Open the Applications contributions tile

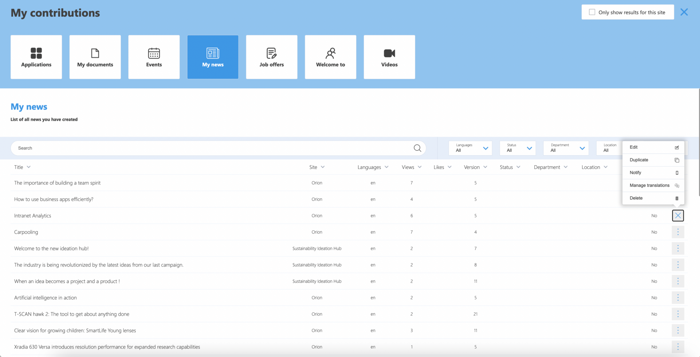pos(36,57)
